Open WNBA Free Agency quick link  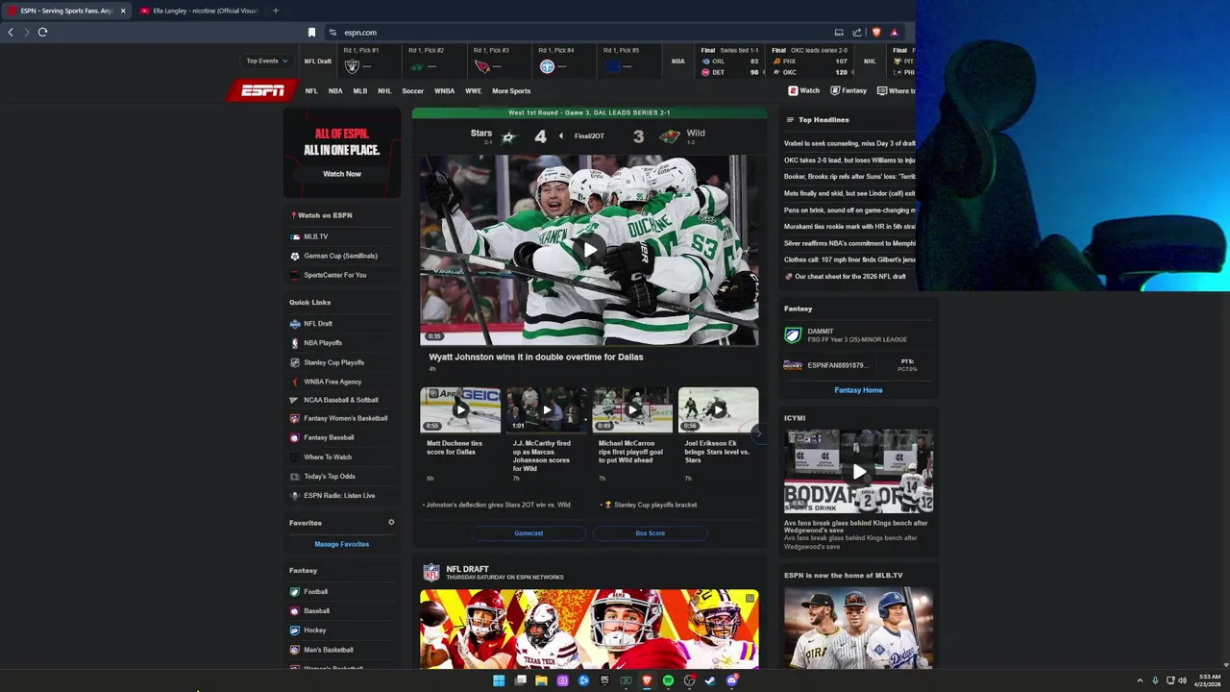coord(332,382)
